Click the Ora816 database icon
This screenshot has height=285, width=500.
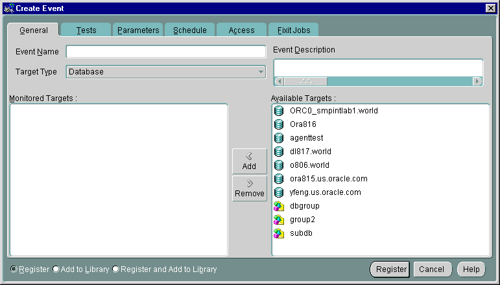coord(279,124)
